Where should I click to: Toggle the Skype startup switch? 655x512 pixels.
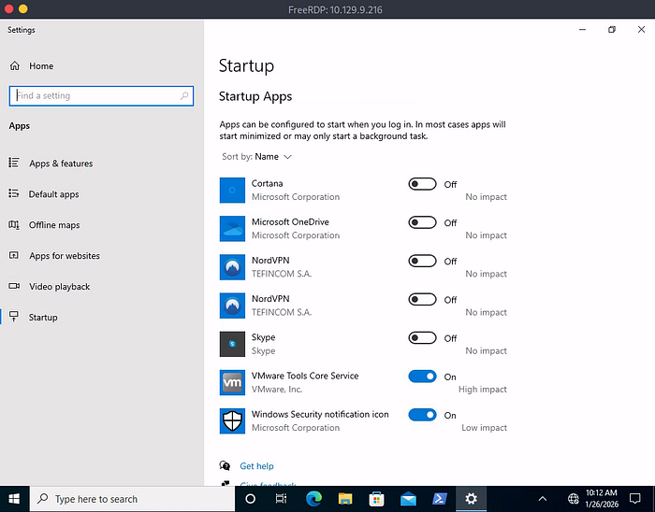coord(422,337)
